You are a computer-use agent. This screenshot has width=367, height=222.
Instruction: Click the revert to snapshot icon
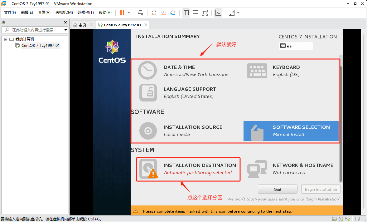pyautogui.click(x=163, y=13)
